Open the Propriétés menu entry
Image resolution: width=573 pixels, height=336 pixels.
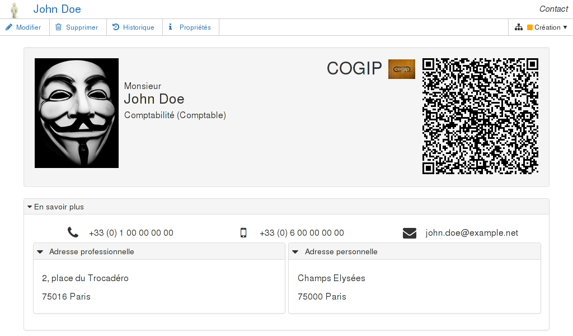click(x=191, y=27)
